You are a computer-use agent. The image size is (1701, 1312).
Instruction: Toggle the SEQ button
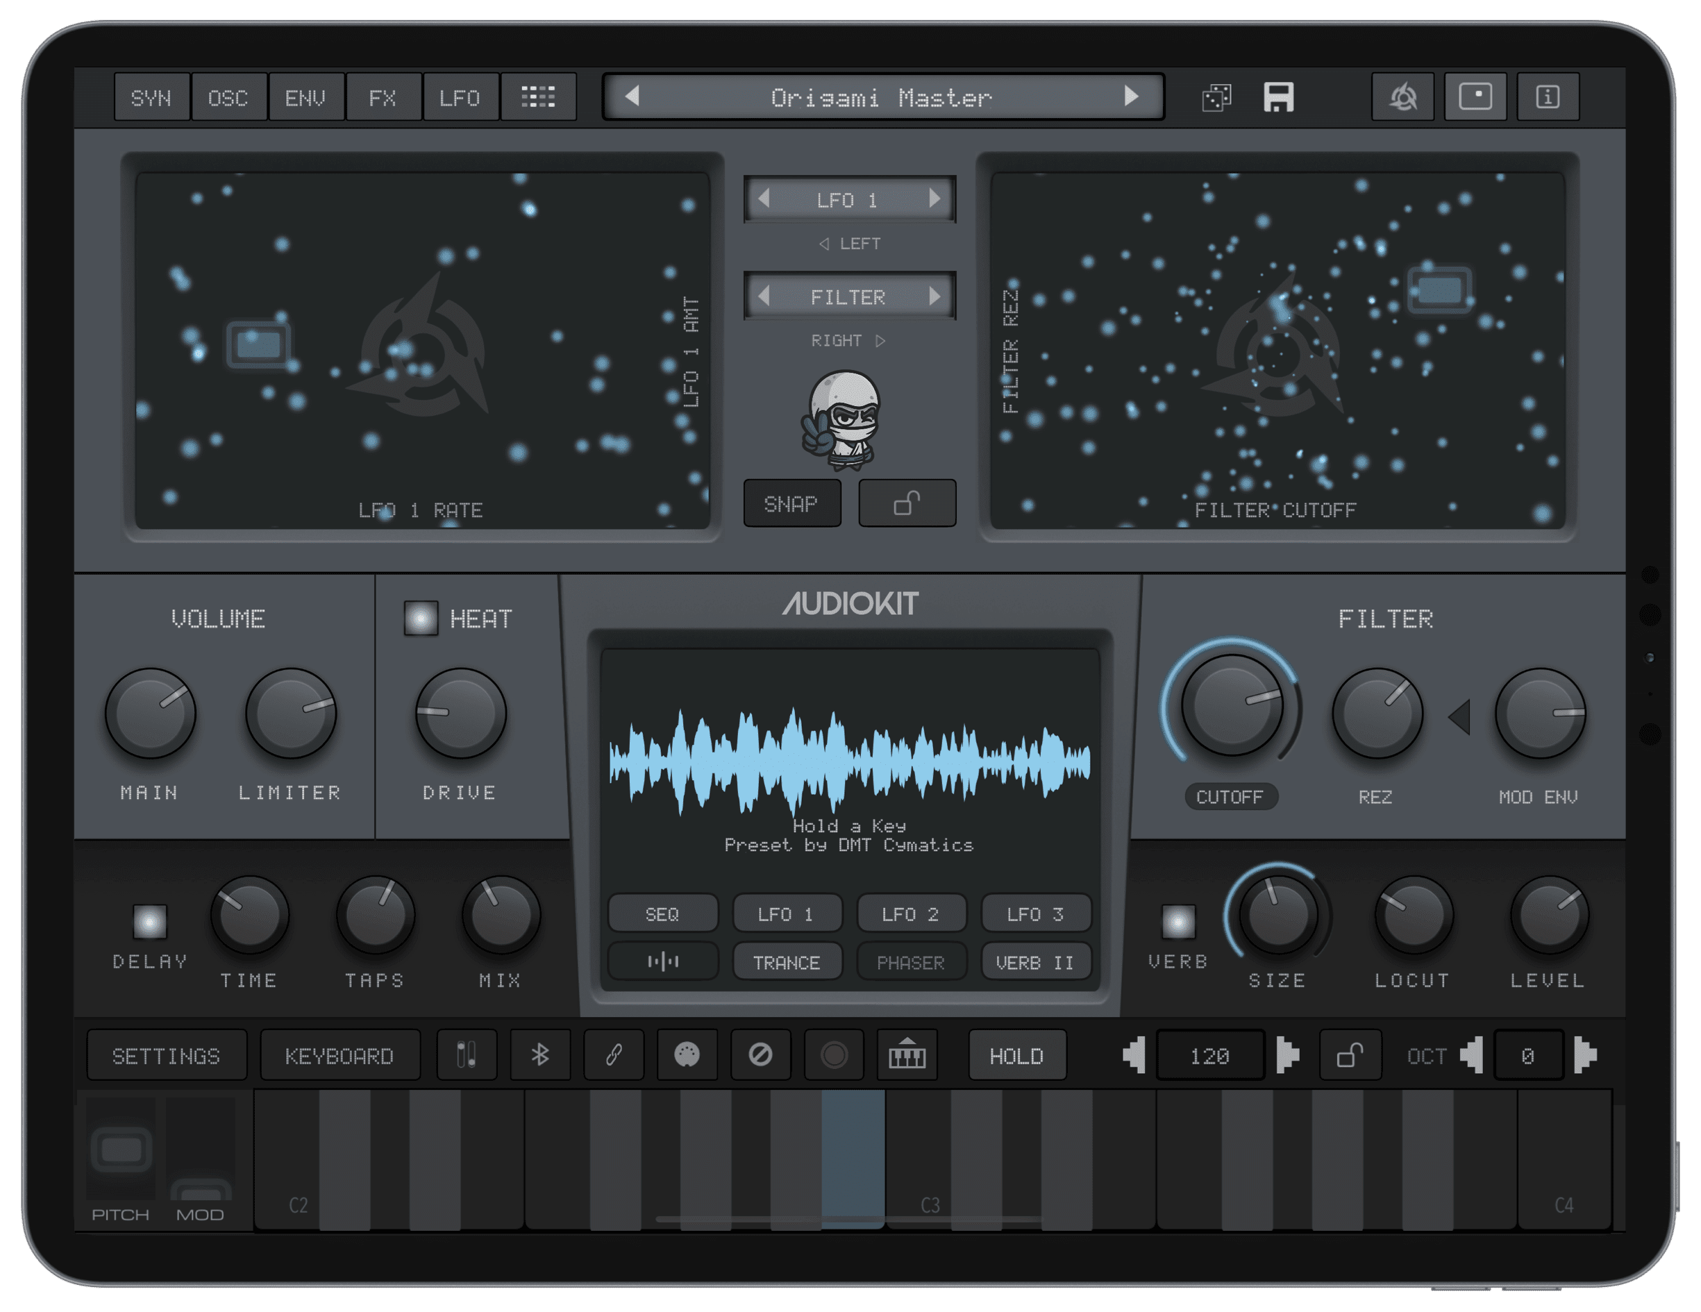tap(663, 914)
